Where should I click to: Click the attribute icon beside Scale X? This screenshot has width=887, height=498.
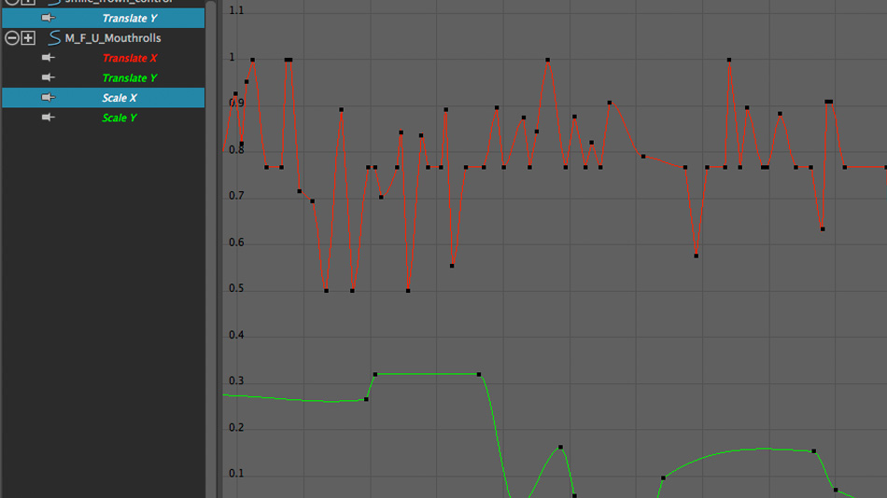coord(49,98)
